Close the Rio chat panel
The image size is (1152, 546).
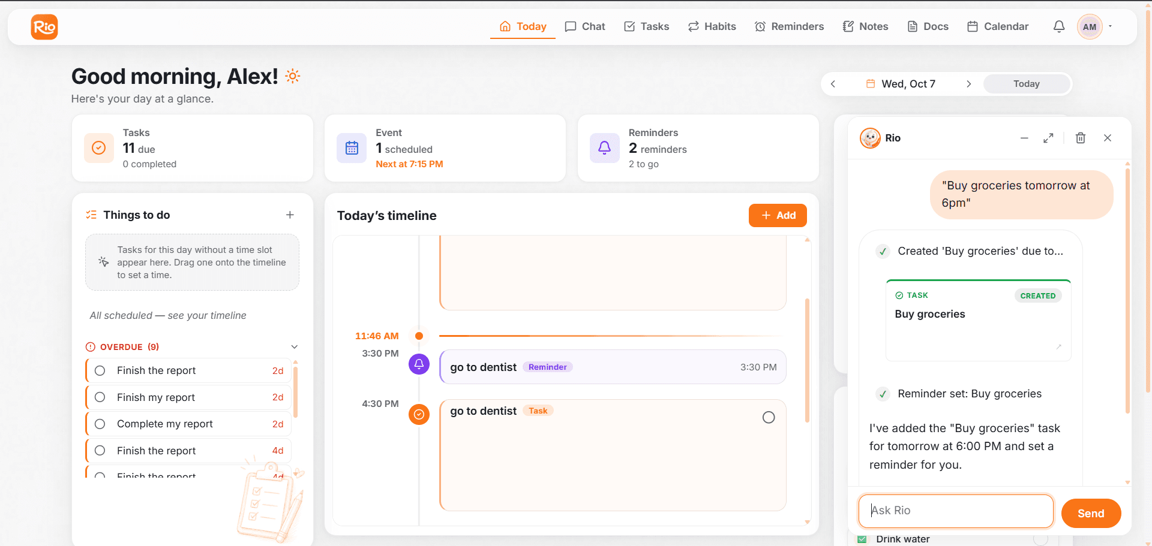pyautogui.click(x=1108, y=138)
